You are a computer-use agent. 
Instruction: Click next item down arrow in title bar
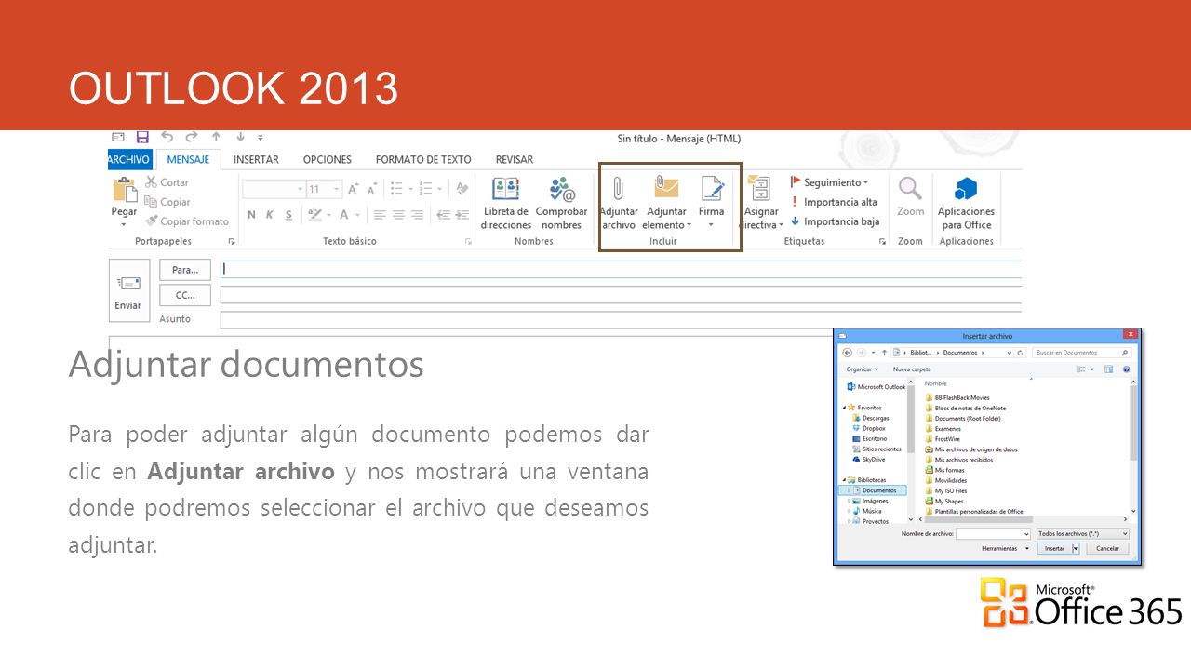click(x=240, y=137)
